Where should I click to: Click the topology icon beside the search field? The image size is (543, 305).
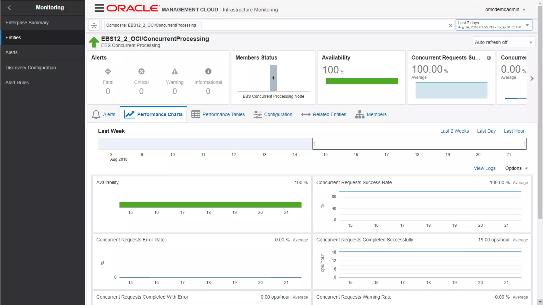94,25
